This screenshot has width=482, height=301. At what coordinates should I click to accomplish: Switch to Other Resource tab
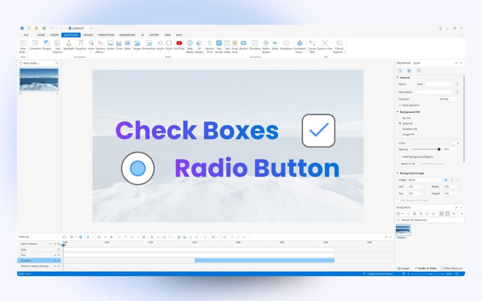pos(451,268)
